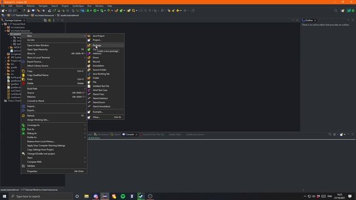This screenshot has height=200, width=356.
Task: Pick File in the New submenu
Action: (106, 82)
